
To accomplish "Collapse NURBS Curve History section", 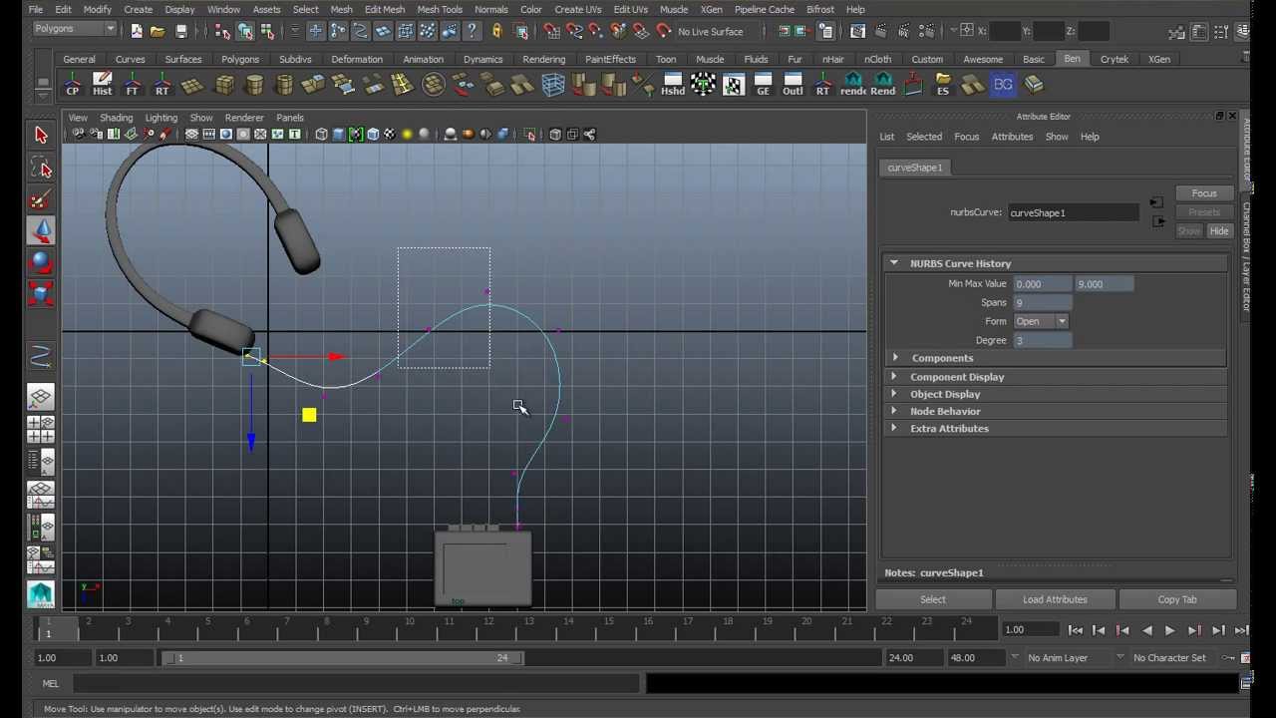I will point(894,263).
